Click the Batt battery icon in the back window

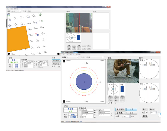point(78,38)
